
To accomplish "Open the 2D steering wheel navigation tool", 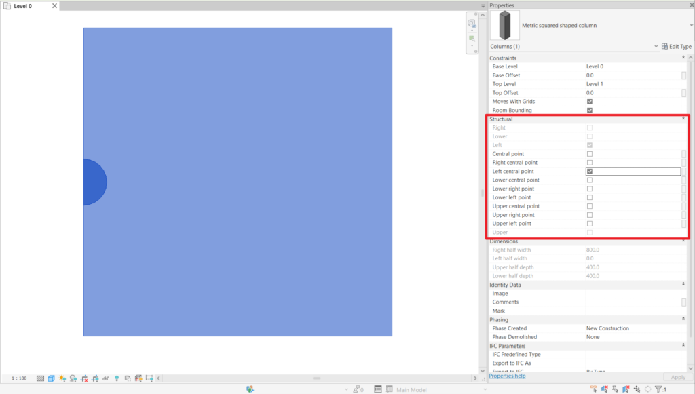I will tap(471, 24).
